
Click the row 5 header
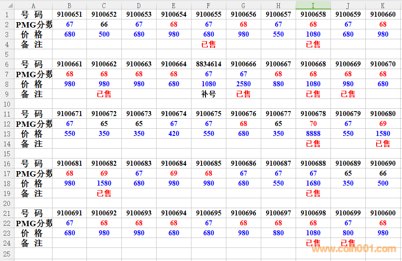(x=7, y=54)
